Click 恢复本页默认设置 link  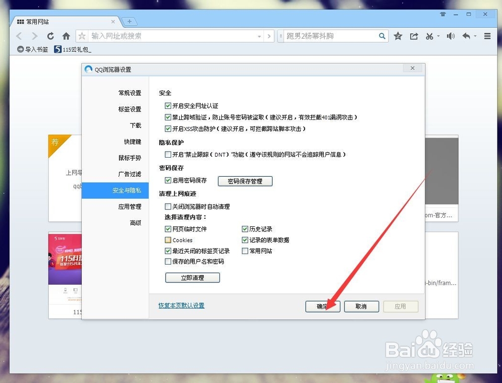(x=182, y=306)
